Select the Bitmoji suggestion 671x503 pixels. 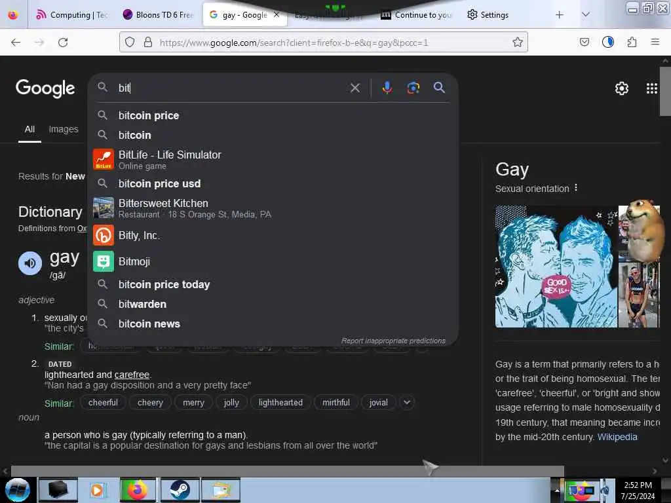pos(273,261)
